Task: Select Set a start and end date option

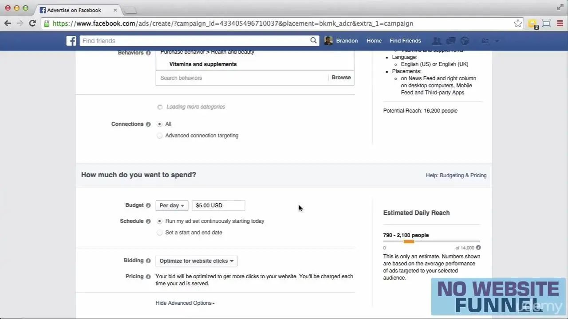Action: 160,233
